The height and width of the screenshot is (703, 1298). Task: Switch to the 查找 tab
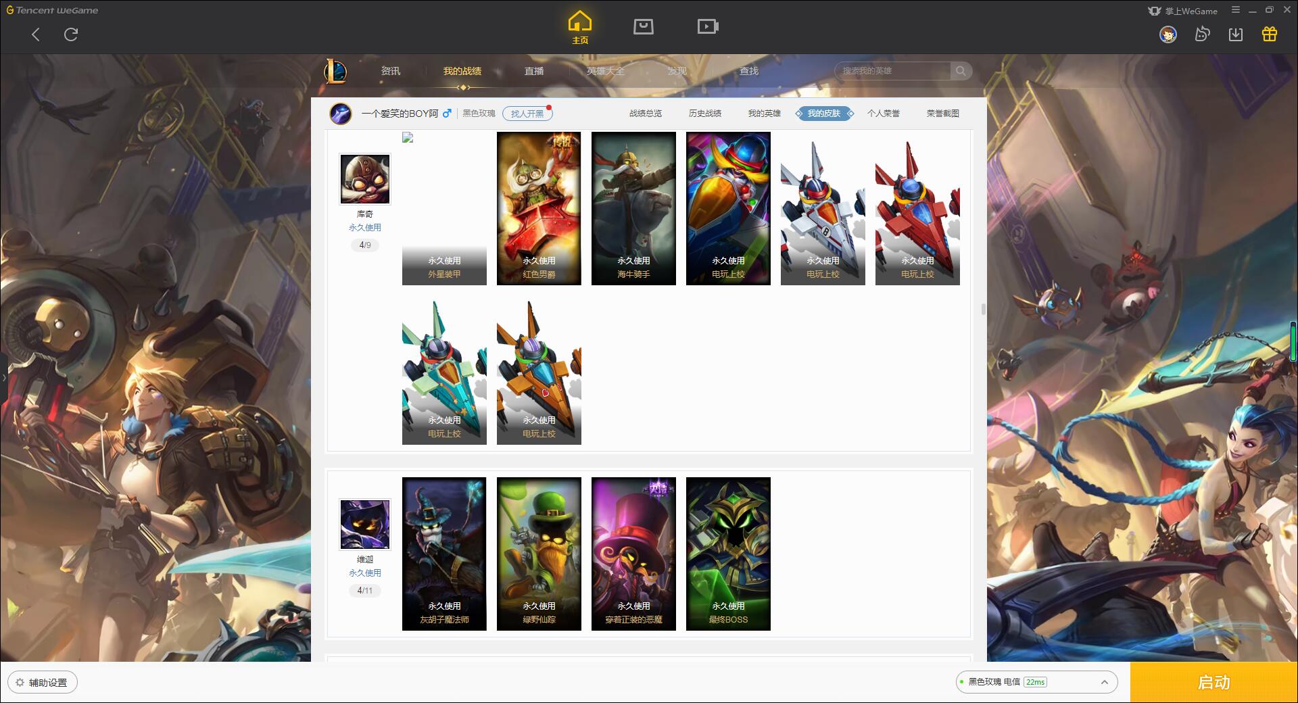[x=749, y=71]
